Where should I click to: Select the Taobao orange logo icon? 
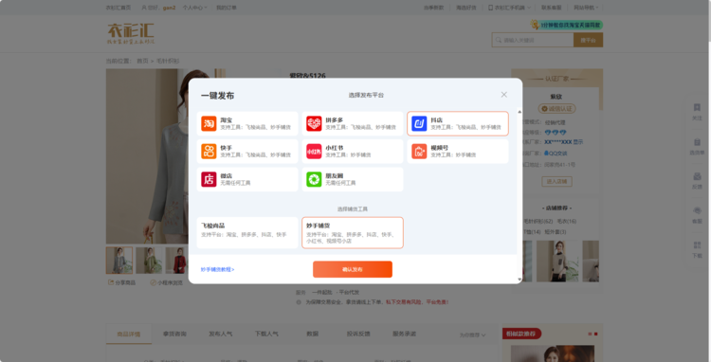click(209, 124)
